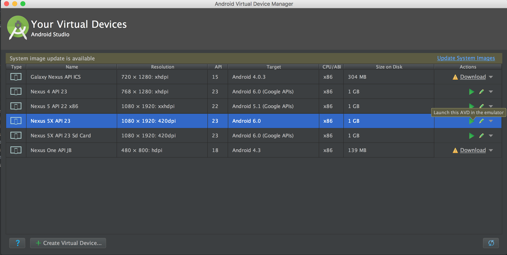Click Update System Images link
The image size is (507, 255).
click(x=466, y=58)
